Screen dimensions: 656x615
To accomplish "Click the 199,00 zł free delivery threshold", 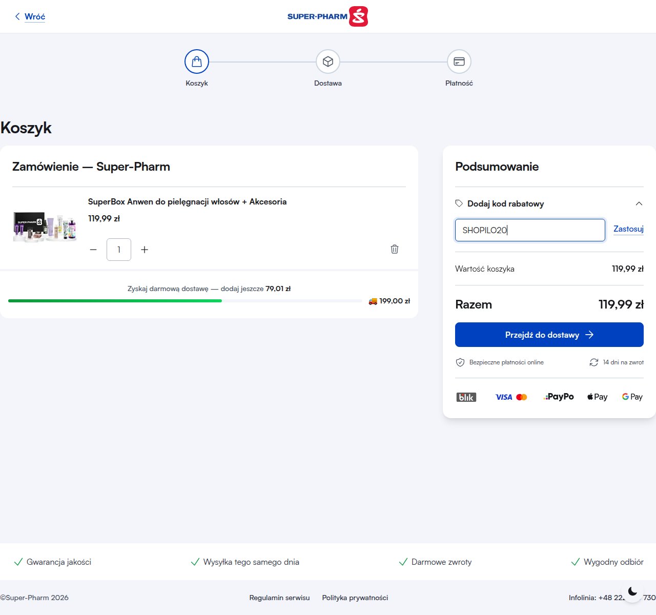I will [x=395, y=301].
